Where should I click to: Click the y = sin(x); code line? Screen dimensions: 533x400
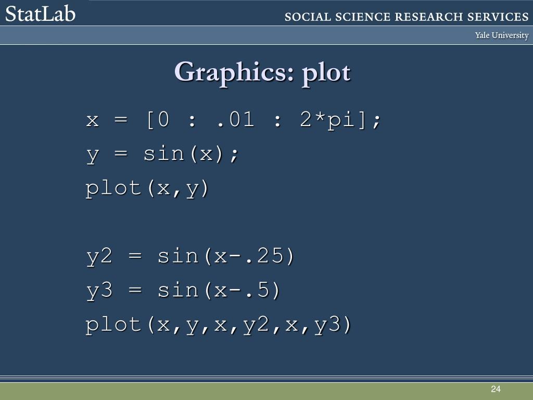[x=162, y=154]
